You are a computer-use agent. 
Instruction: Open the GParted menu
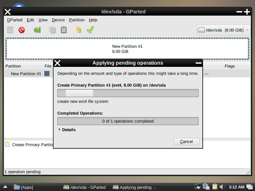15,20
